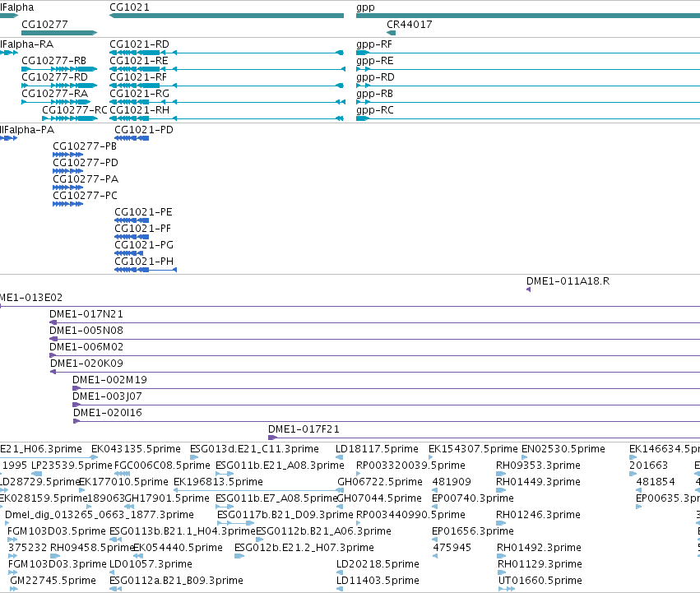Click EST RP003440990.5prime

pos(359,523)
